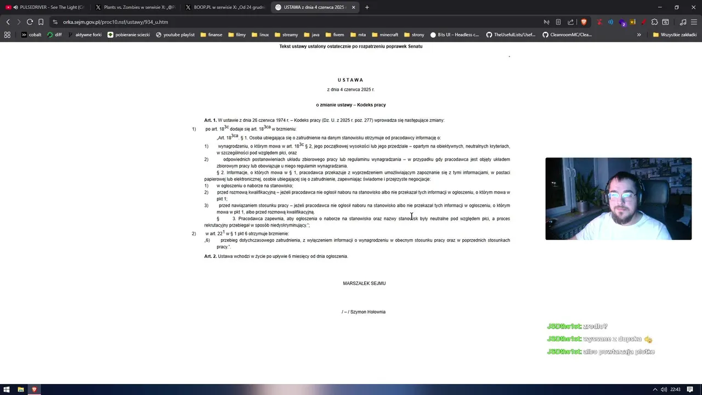Click the 22:43 taskbar clock
Image resolution: width=702 pixels, height=395 pixels.
[675, 390]
